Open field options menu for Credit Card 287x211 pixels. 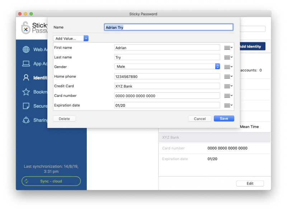228,86
